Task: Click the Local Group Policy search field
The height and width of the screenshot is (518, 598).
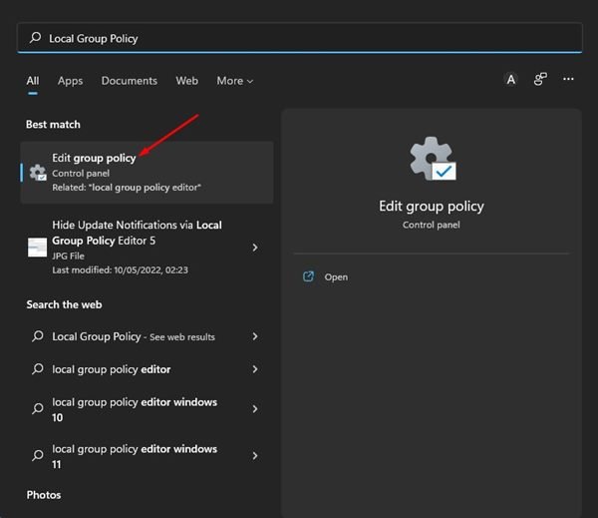Action: pyautogui.click(x=299, y=38)
